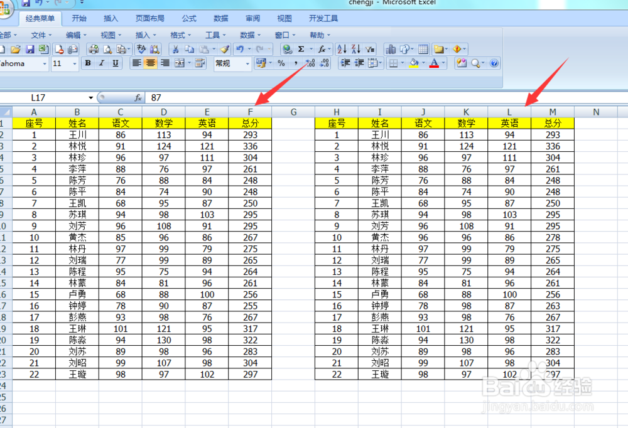
Task: Decrease decimal places
Action: click(325, 63)
